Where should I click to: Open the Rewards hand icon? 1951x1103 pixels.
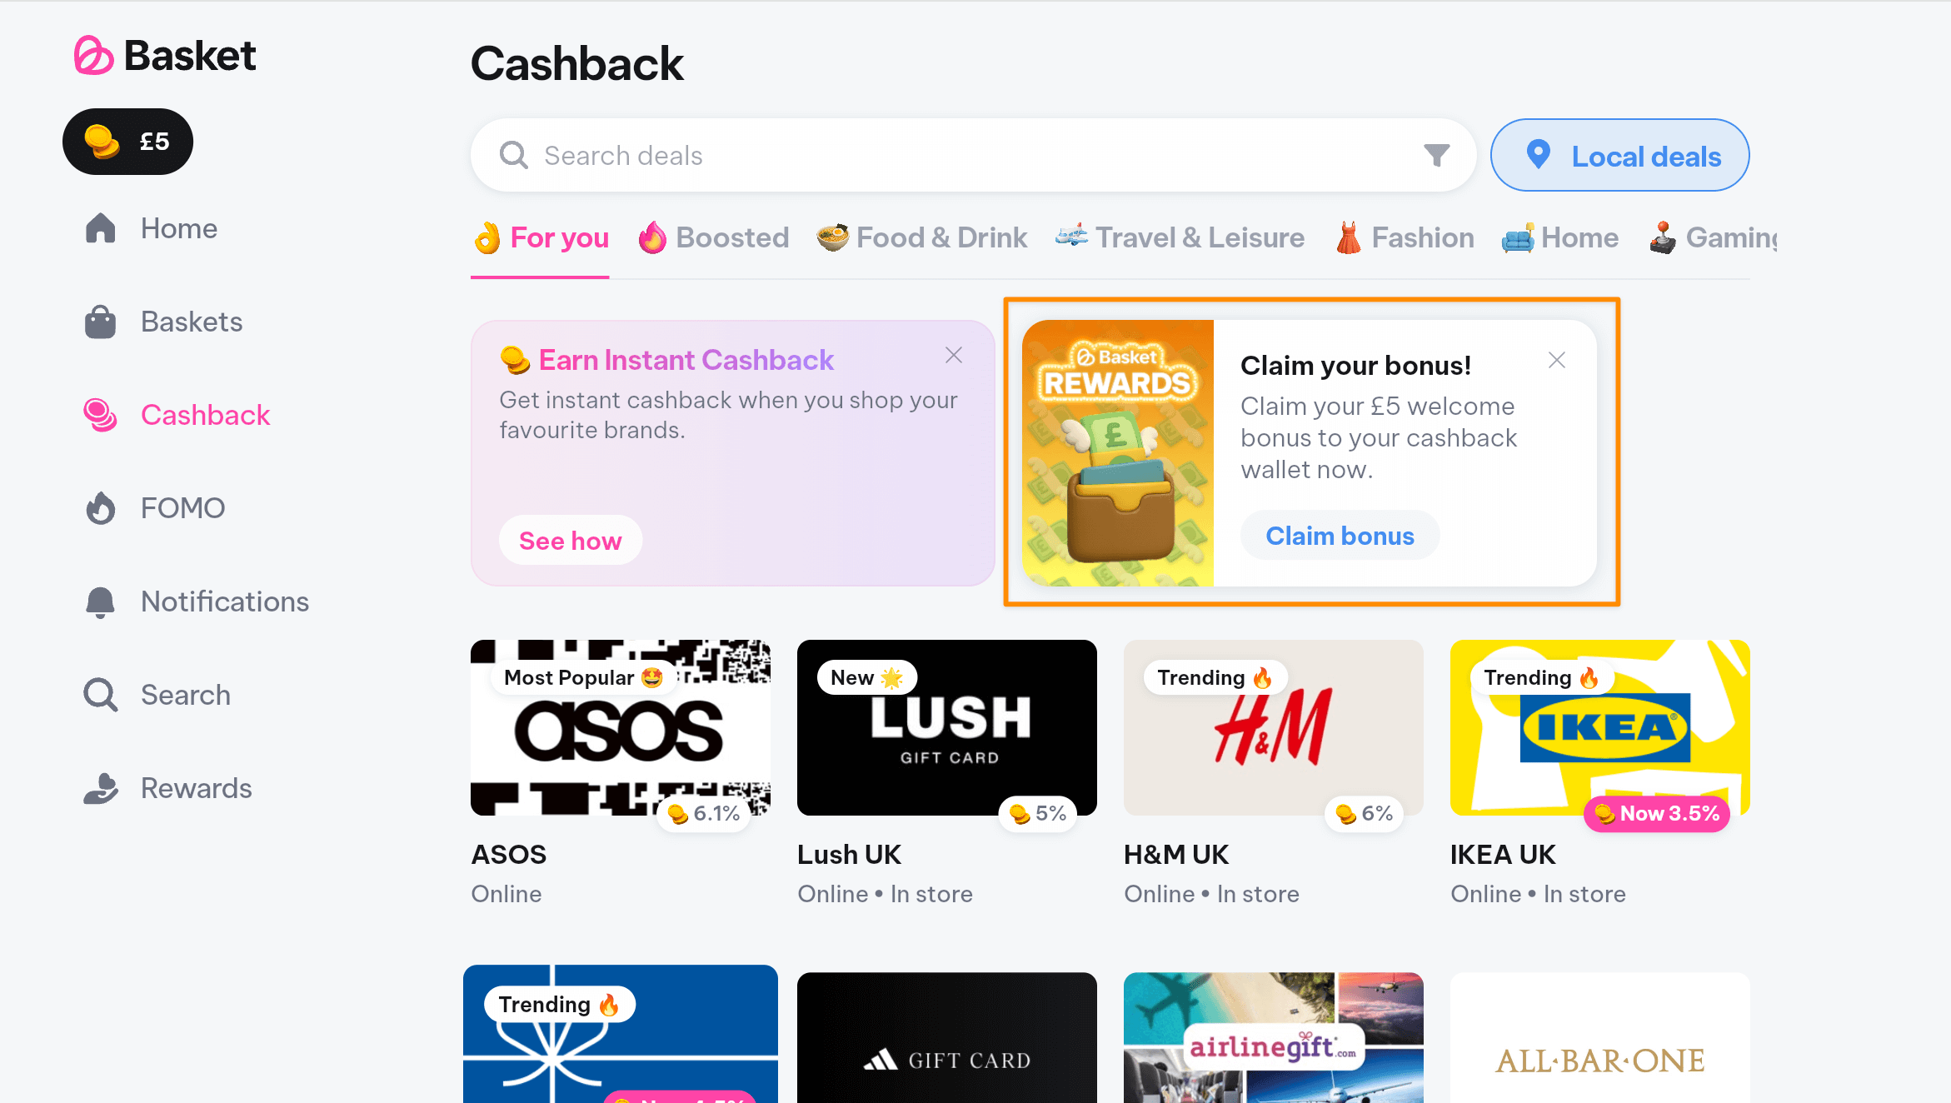click(x=101, y=788)
